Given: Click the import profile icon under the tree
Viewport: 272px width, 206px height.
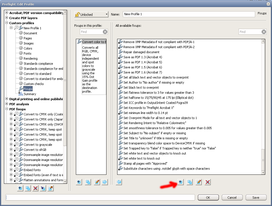Looking at the screenshot, I should click(43, 188).
